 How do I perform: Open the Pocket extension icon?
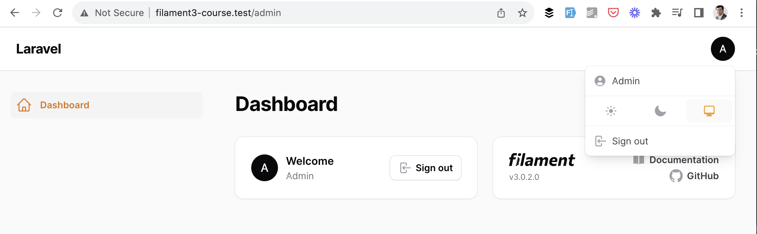pyautogui.click(x=613, y=13)
